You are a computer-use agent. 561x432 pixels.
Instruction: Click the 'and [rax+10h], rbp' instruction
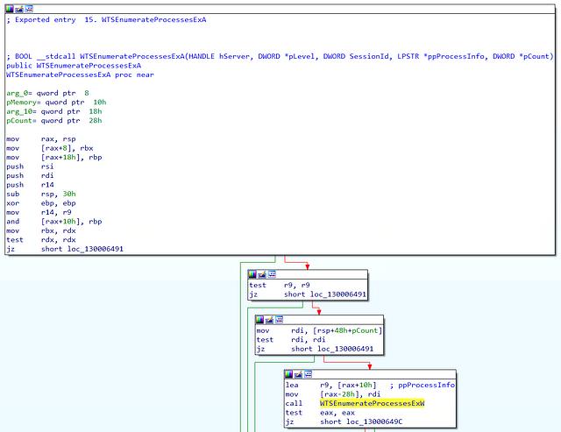(54, 222)
